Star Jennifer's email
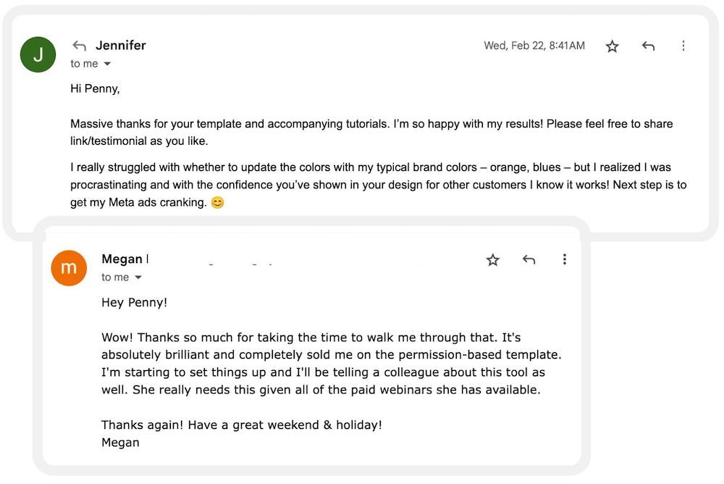The height and width of the screenshot is (484, 724). coord(613,46)
